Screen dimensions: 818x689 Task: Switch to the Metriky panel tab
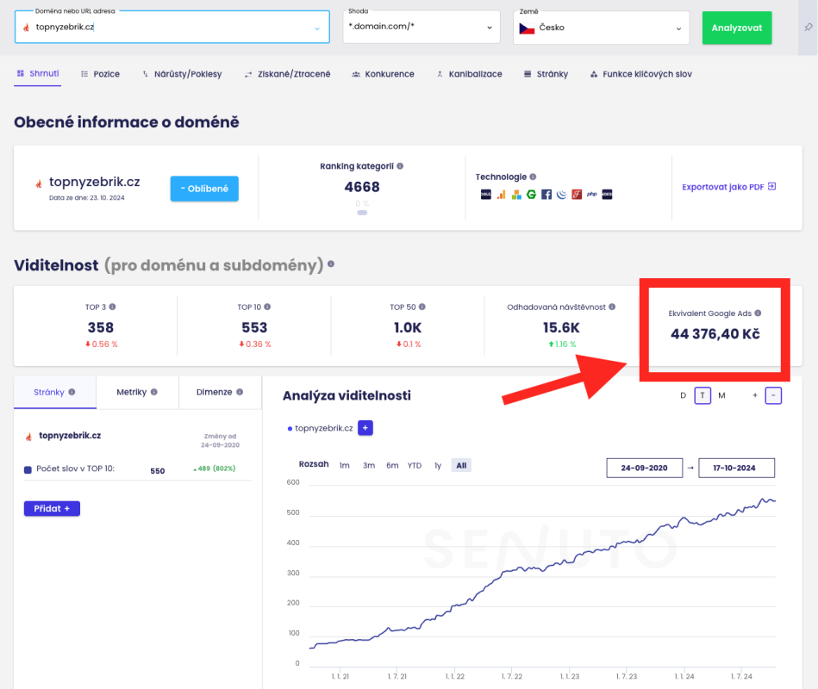pyautogui.click(x=137, y=392)
